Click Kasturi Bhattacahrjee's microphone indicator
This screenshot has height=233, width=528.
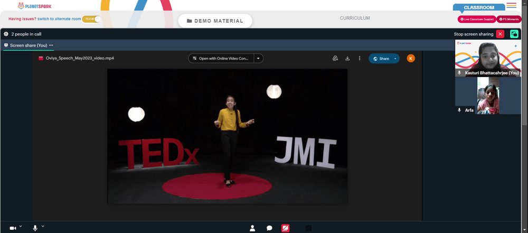click(x=459, y=73)
